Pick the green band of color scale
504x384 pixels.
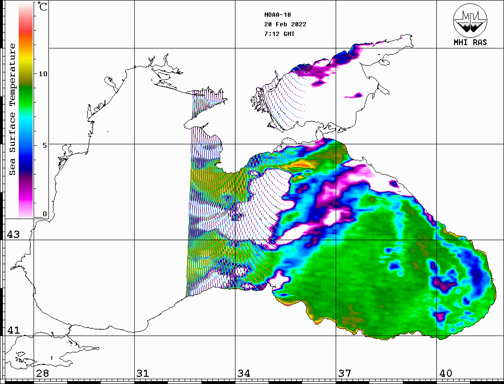[26, 96]
